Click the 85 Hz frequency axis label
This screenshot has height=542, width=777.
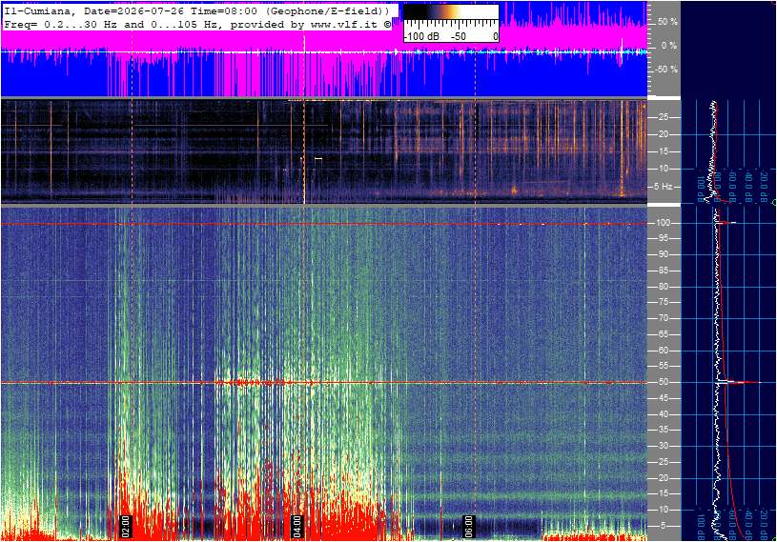[663, 271]
